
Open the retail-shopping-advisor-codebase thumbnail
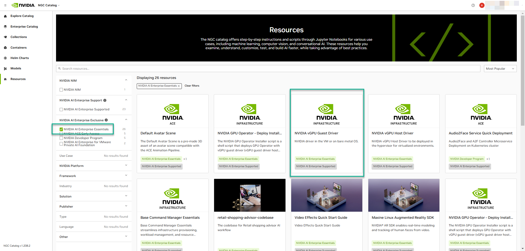pyautogui.click(x=250, y=195)
